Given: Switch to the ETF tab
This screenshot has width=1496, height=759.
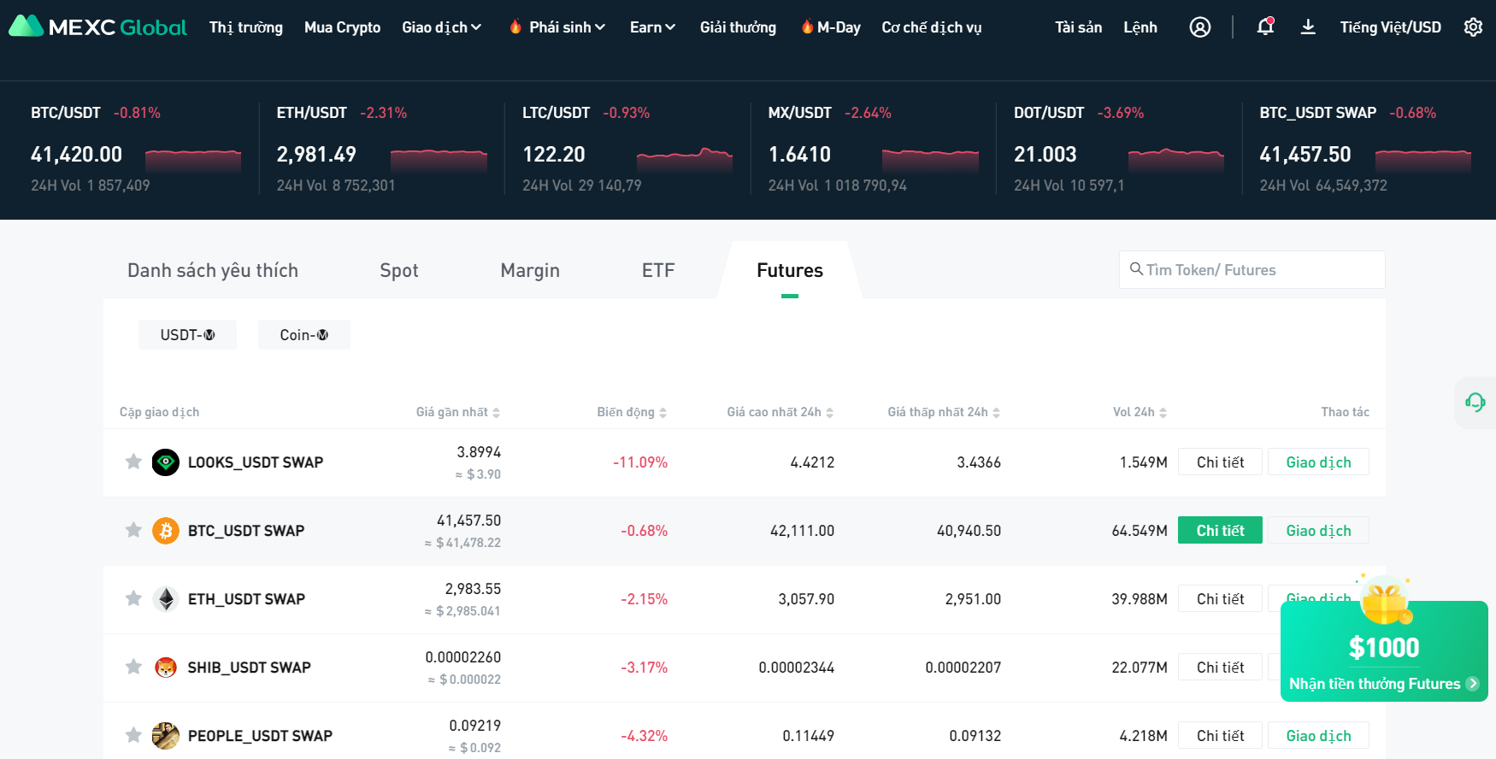Looking at the screenshot, I should 658,271.
